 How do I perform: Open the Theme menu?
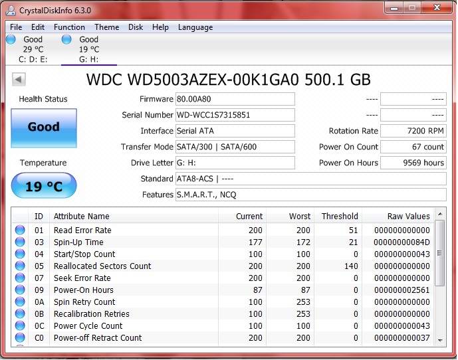106,27
